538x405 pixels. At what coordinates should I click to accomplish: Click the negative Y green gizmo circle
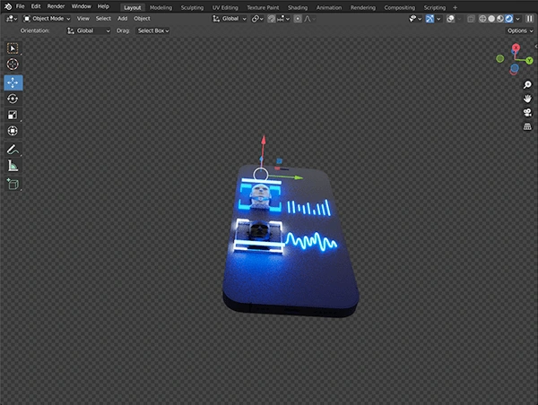(500, 58)
